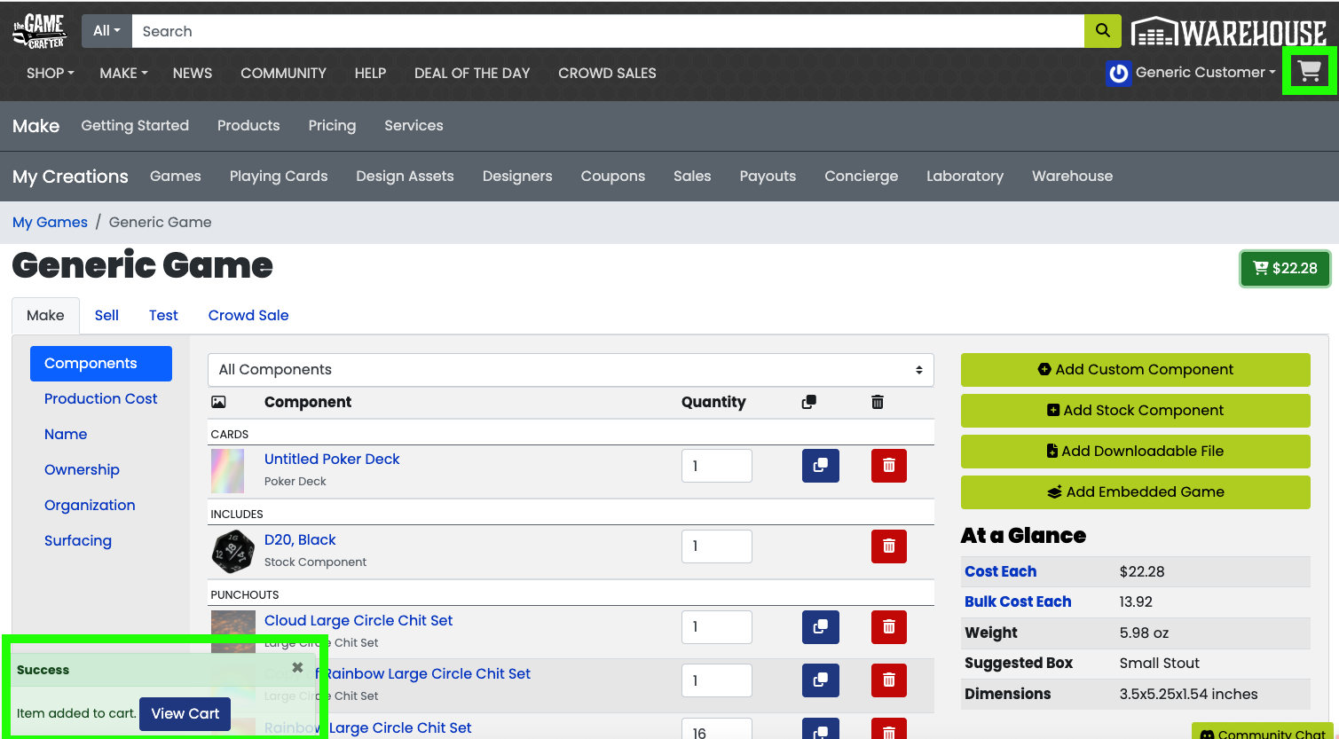1339x739 pixels.
Task: Click Add Embedded Game button
Action: click(x=1136, y=492)
